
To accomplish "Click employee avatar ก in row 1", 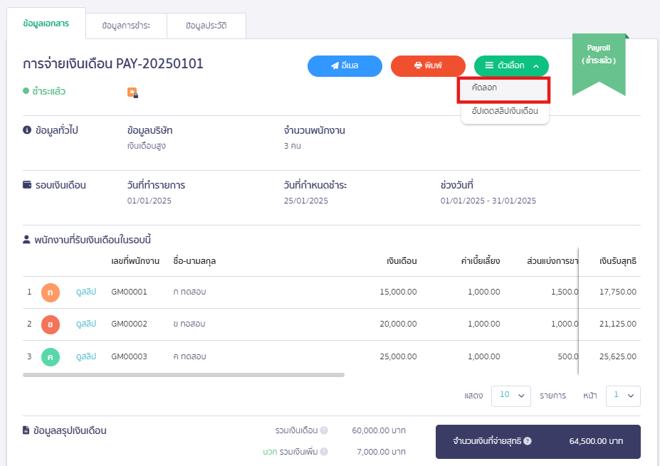I will pos(51,292).
